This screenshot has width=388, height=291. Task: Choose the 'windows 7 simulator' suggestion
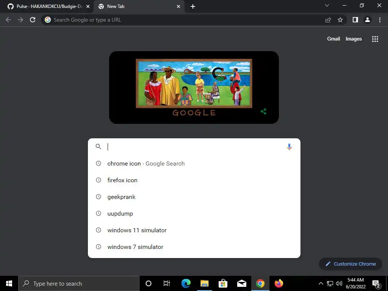[194, 247]
